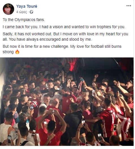
Task: Click the globe public audience icon
Action: [31, 12]
